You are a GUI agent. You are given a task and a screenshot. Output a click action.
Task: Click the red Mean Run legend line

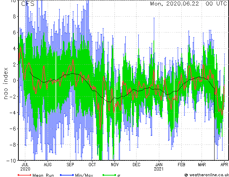coord(25,175)
